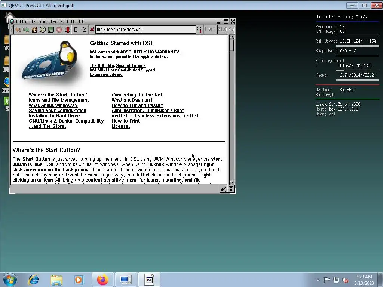Launch Internet Explorer from the taskbar

pyautogui.click(x=33, y=280)
